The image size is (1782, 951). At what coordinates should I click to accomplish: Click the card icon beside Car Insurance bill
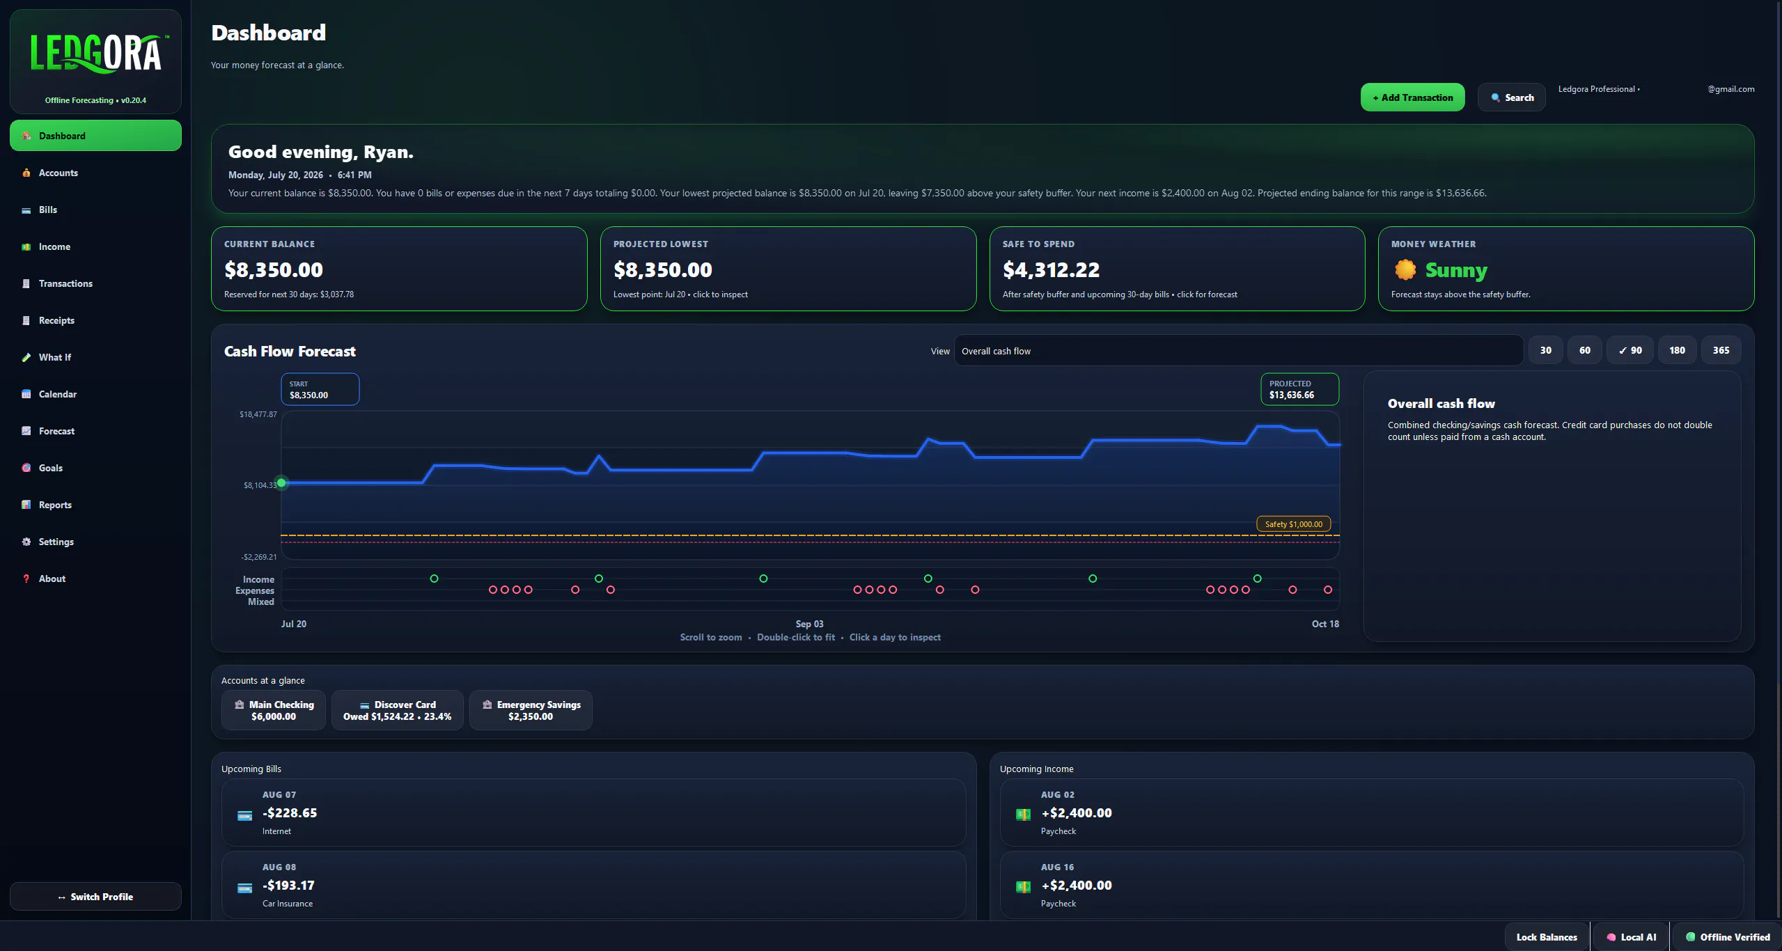click(x=244, y=888)
